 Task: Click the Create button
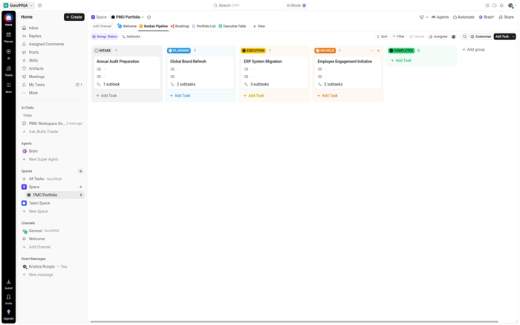(74, 17)
